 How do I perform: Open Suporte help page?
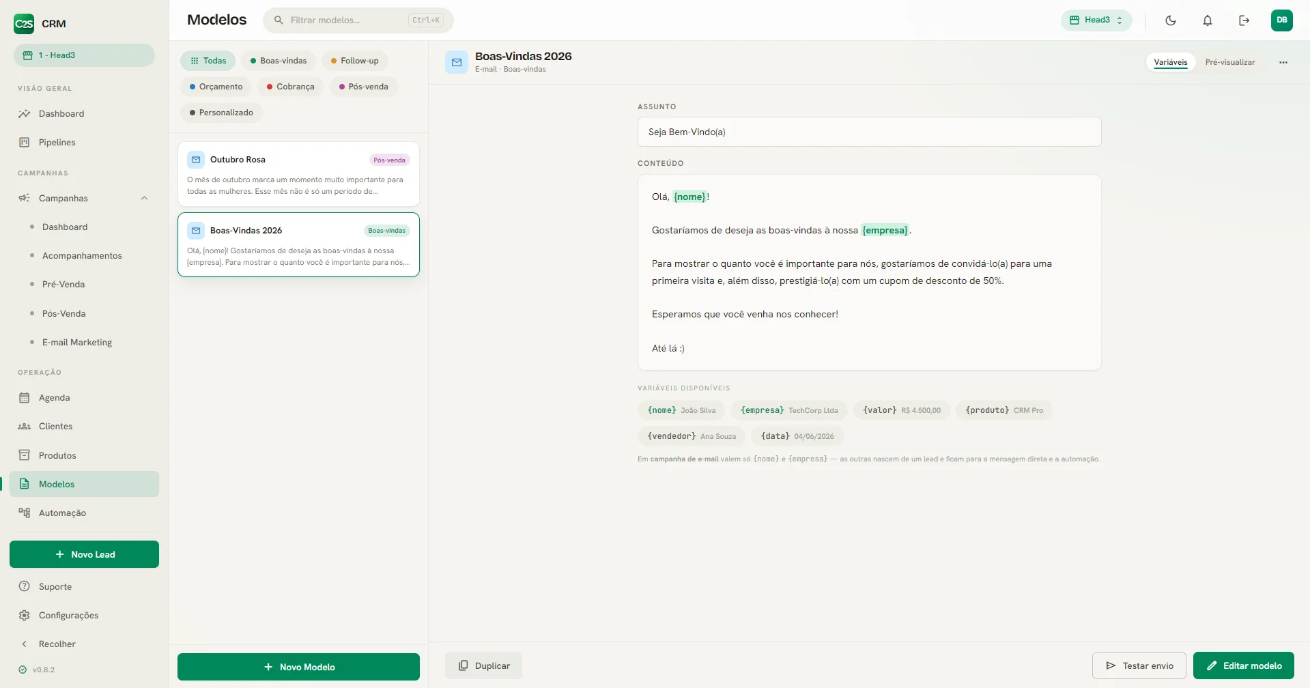click(x=84, y=587)
